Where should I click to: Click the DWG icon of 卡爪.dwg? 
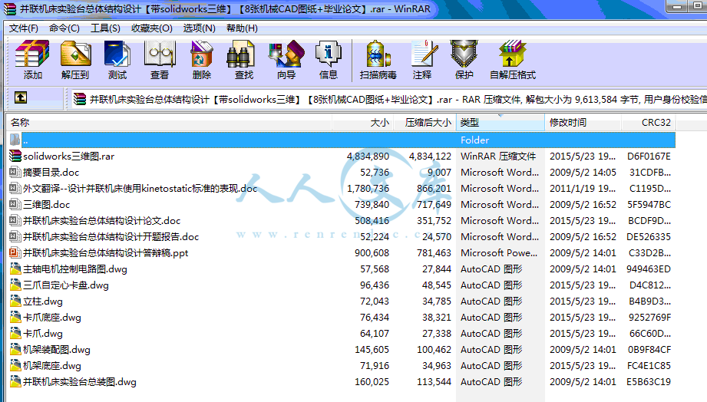coord(15,334)
